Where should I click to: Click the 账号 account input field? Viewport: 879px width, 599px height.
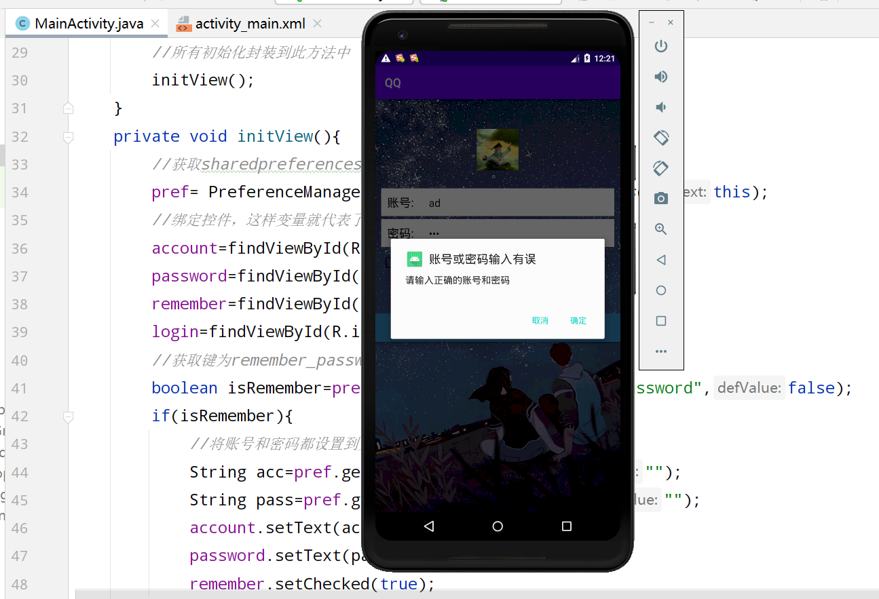pyautogui.click(x=498, y=202)
